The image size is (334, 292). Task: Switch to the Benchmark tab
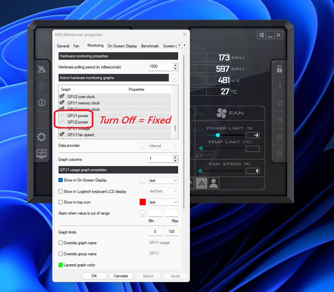pos(150,46)
